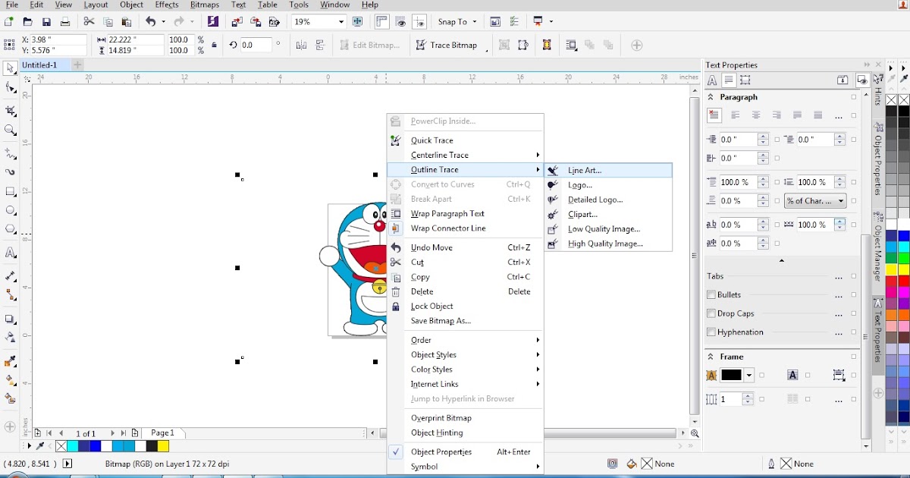
Task: Collapse the Paragraph section
Action: [711, 97]
